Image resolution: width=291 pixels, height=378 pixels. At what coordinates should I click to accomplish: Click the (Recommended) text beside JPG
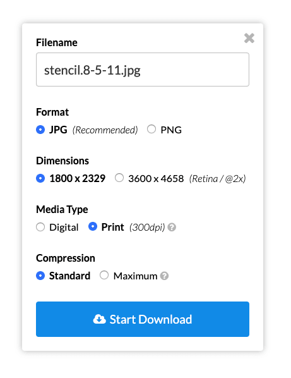pos(105,130)
